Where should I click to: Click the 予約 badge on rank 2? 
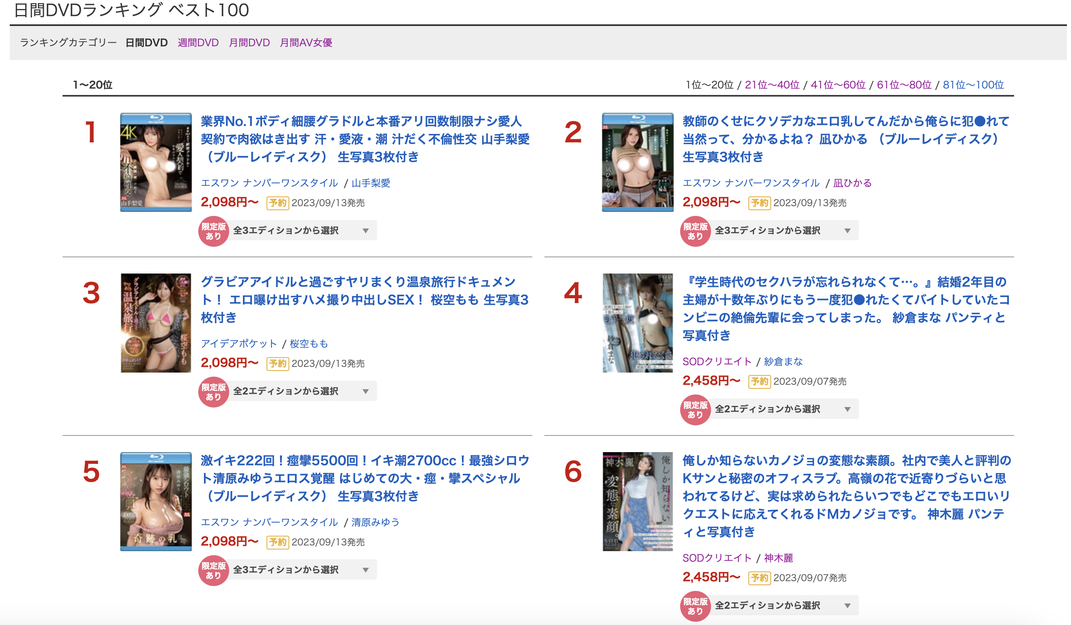click(x=759, y=203)
